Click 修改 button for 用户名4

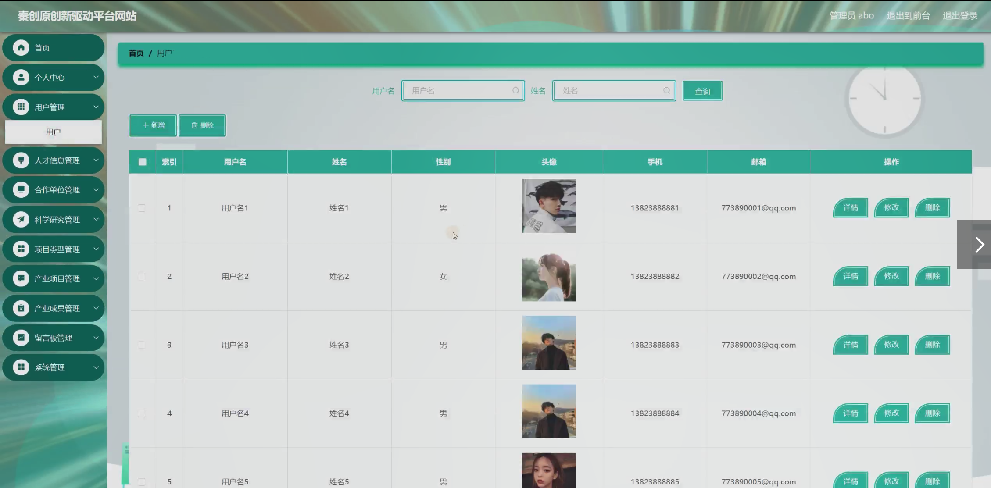click(891, 413)
